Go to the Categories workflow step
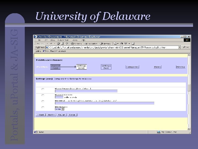Viewport: 198px width, 149px height. 132,67
